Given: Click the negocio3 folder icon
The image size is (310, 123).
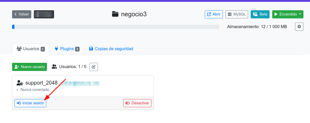Looking at the screenshot, I should point(115,14).
